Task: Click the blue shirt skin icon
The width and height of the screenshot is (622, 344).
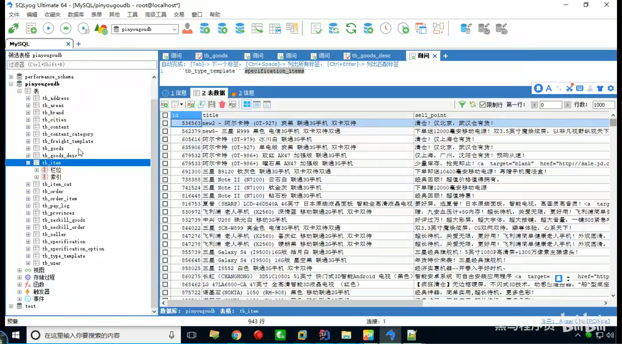Action: 600,88
